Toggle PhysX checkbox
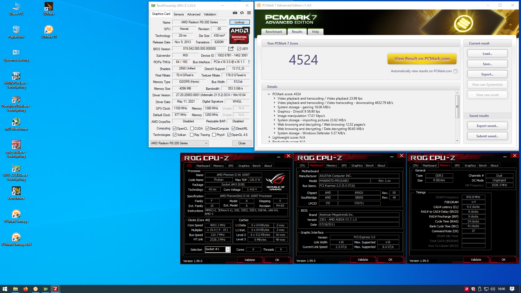This screenshot has height=293, width=521. pos(214,135)
